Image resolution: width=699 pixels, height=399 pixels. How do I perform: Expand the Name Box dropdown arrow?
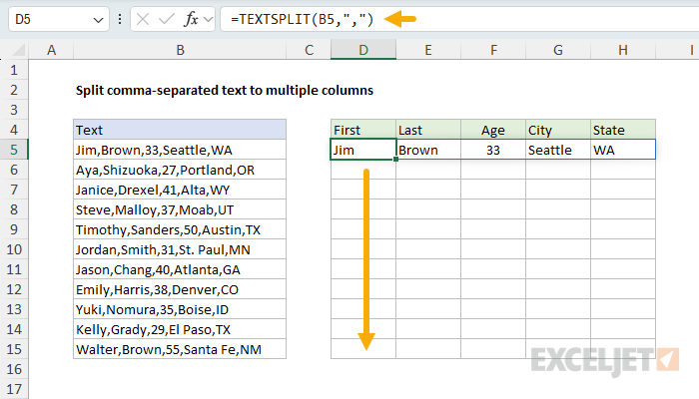(x=97, y=19)
